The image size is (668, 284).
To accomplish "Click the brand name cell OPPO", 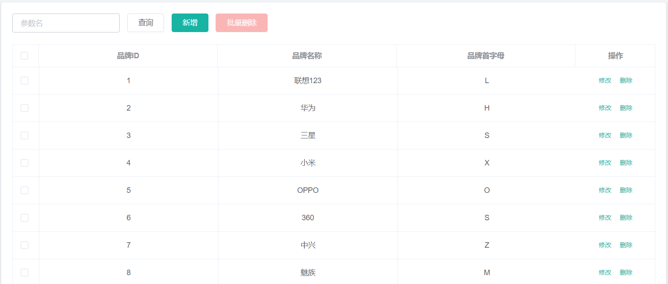I will [x=308, y=190].
